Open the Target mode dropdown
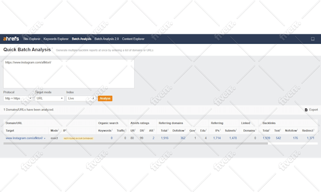Image resolution: width=321 pixels, height=192 pixels. pos(50,99)
